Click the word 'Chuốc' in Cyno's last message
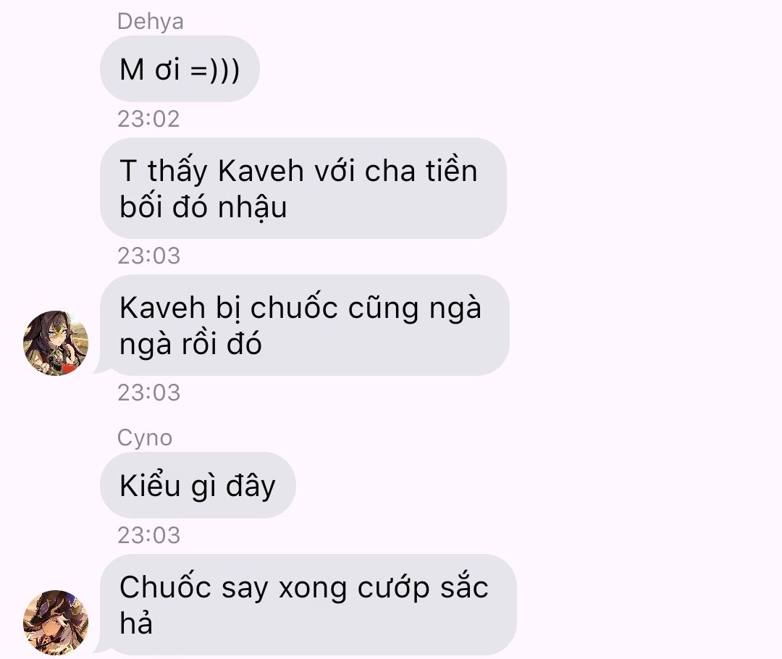 click(166, 586)
